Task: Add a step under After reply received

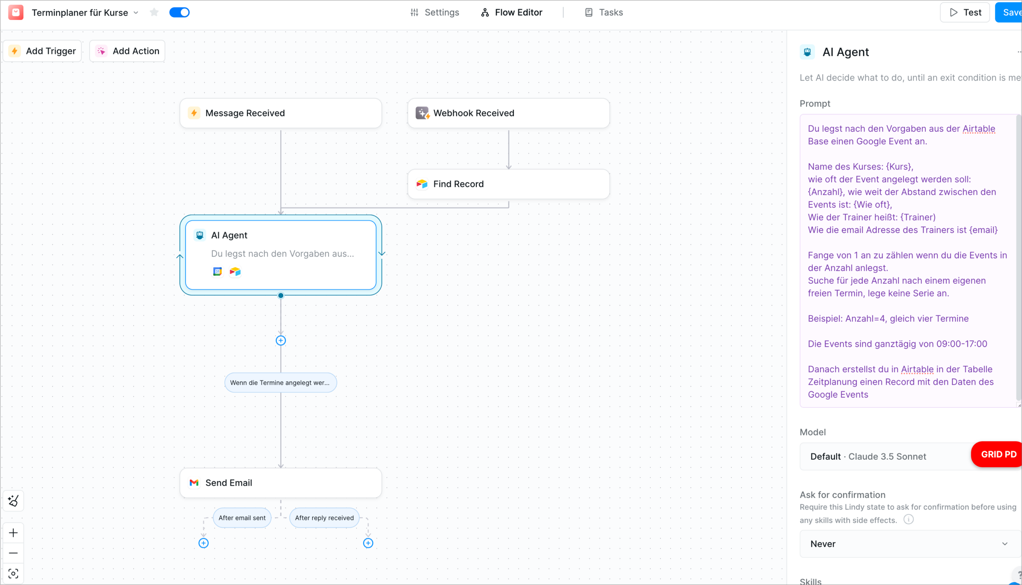Action: [x=368, y=543]
